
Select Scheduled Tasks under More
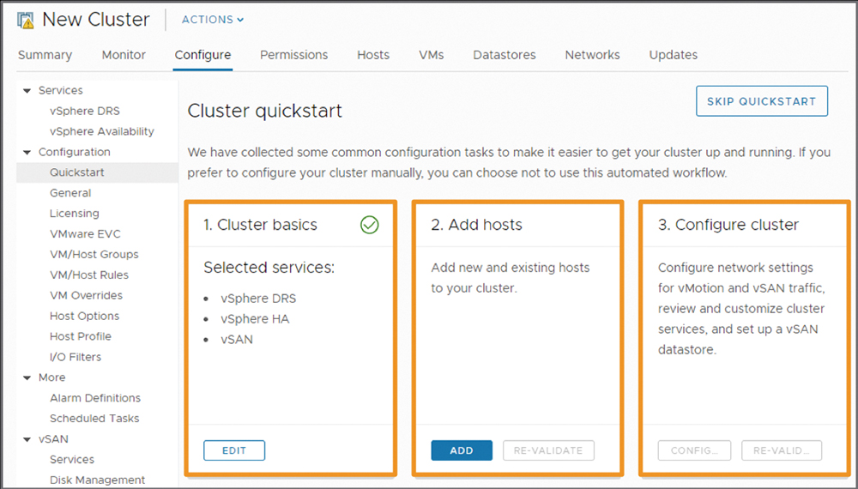point(94,419)
